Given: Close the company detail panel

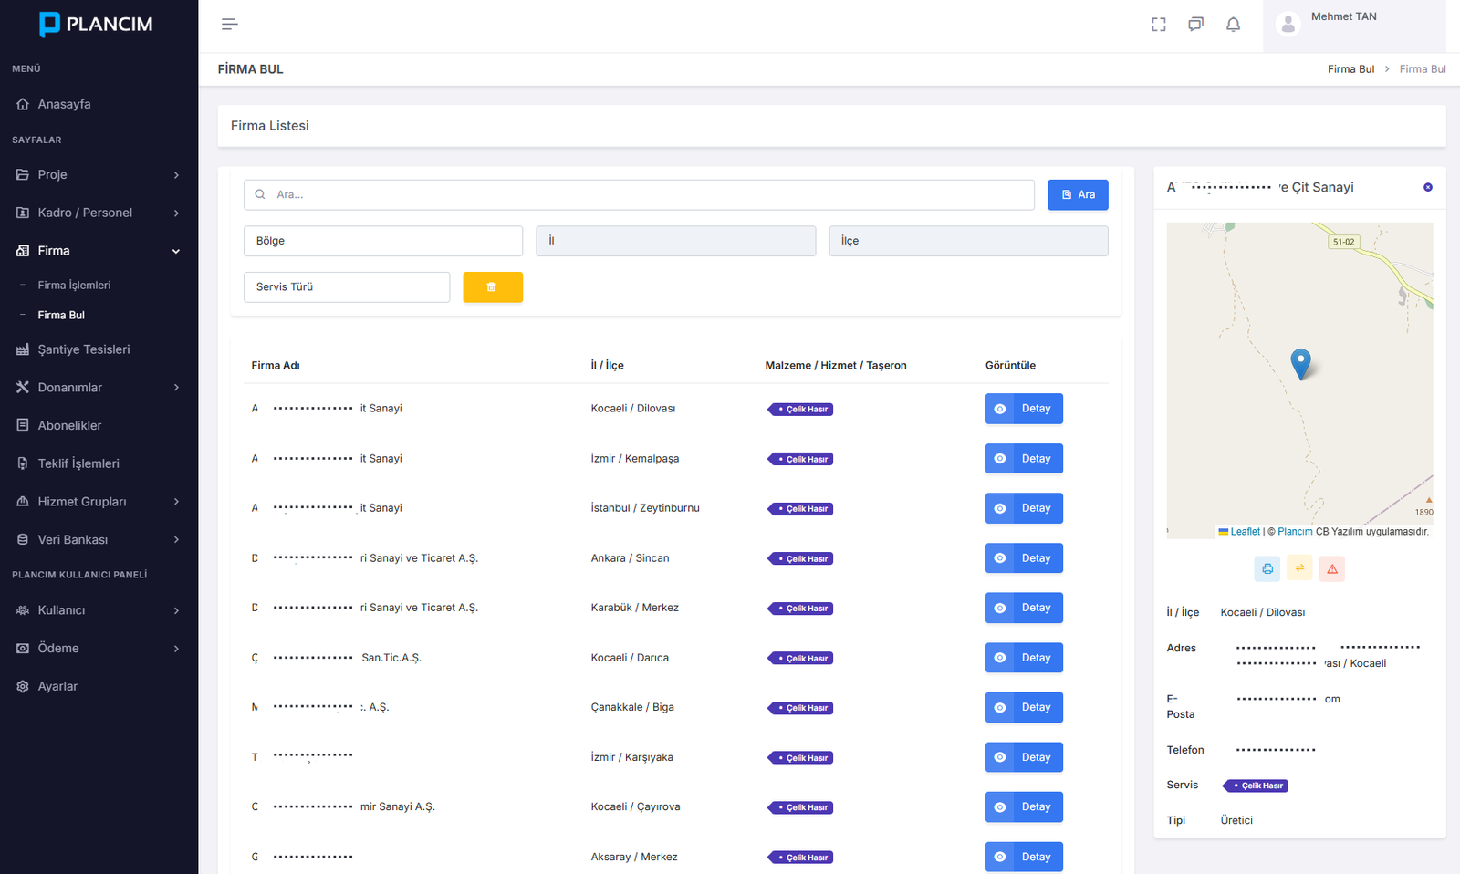Looking at the screenshot, I should (x=1428, y=187).
